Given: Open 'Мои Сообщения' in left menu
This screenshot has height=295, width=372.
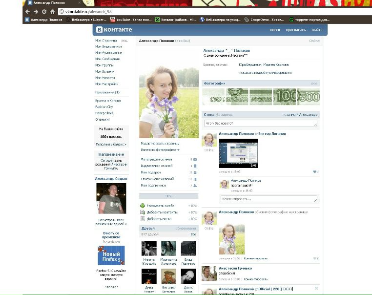Looking at the screenshot, I should click(x=107, y=59).
